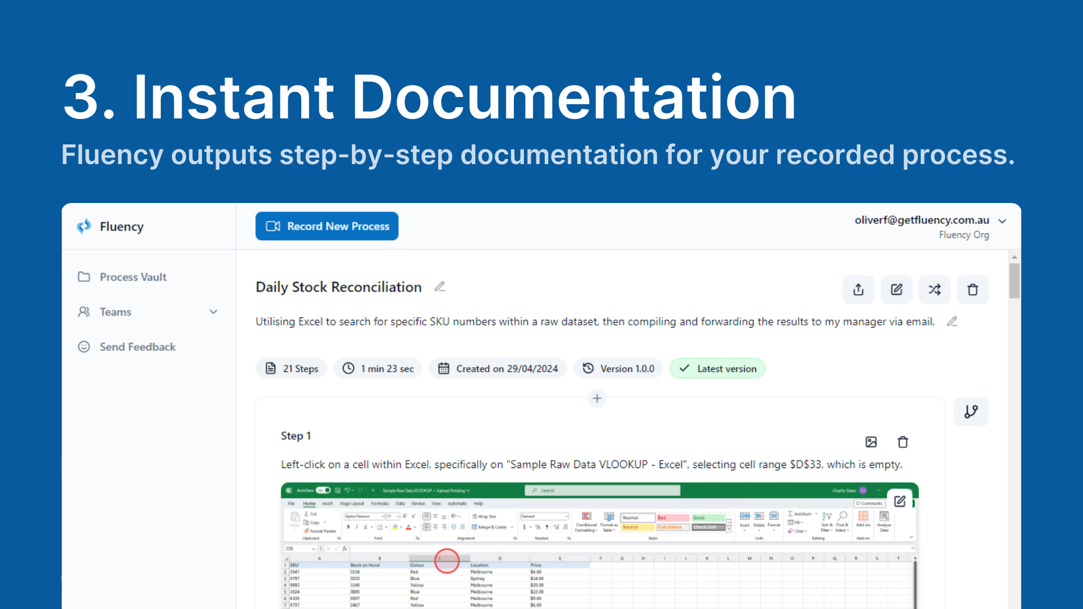Screen dimensions: 1083x609
Task: Edit the Step 1 screenshot via overlay icon
Action: (900, 501)
